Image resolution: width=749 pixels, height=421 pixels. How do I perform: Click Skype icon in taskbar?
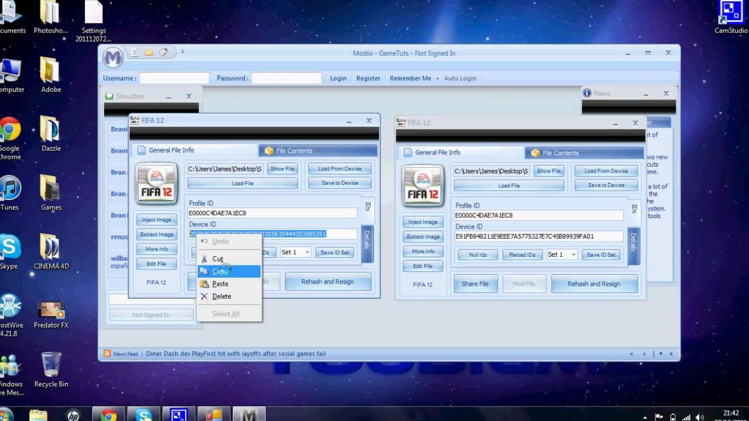[144, 415]
